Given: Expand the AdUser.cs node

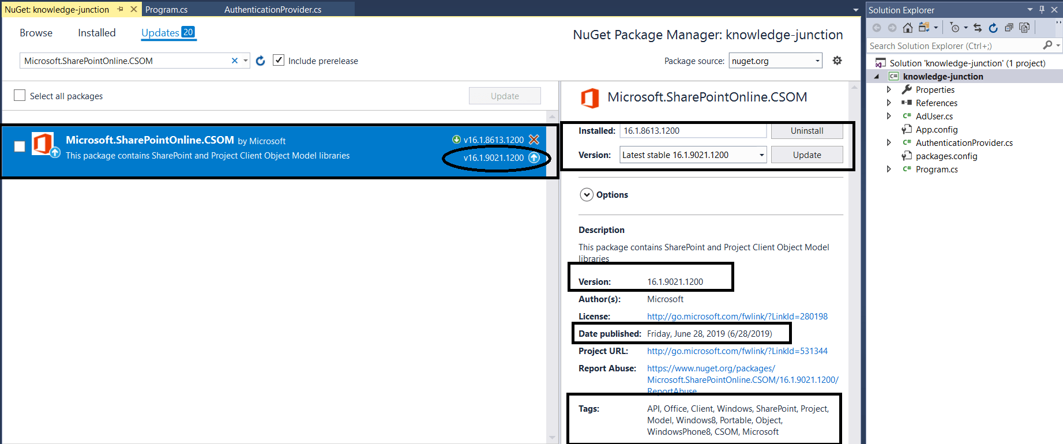Looking at the screenshot, I should click(x=889, y=116).
